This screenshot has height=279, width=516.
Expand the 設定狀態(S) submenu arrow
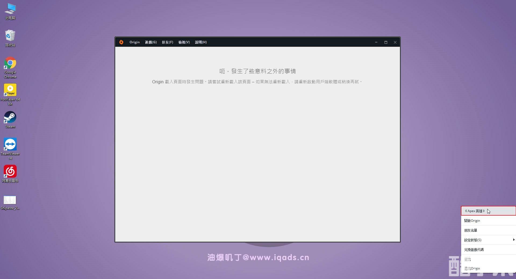coord(514,240)
